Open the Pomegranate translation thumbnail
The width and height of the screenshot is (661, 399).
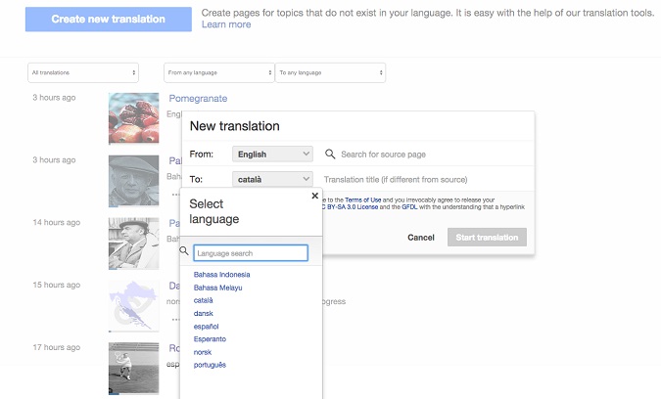click(x=134, y=118)
